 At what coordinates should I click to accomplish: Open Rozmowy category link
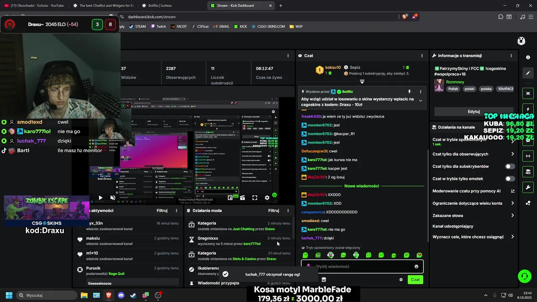click(455, 82)
